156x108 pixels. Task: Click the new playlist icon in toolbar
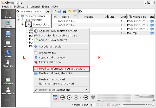coord(54,11)
